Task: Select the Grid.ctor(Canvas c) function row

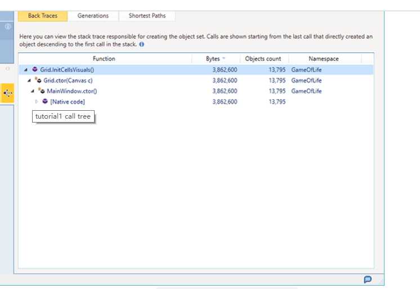Action: (x=196, y=80)
